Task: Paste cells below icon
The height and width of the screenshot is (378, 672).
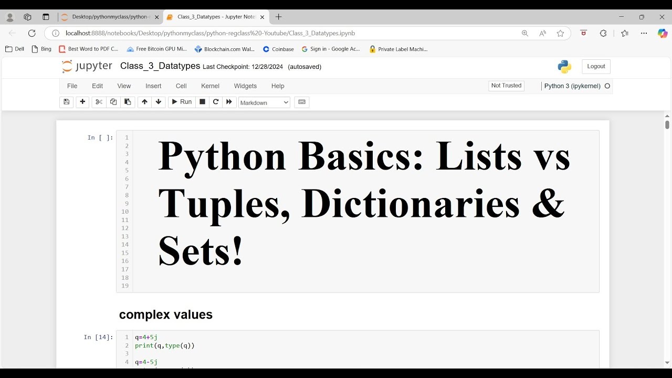Action: tap(128, 102)
